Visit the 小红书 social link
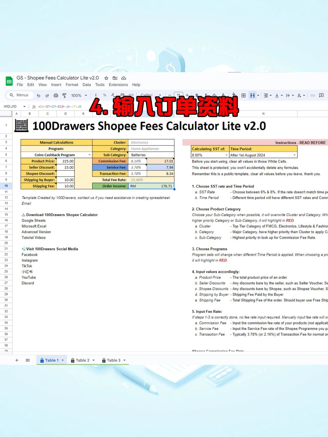328x437 pixels. click(27, 272)
